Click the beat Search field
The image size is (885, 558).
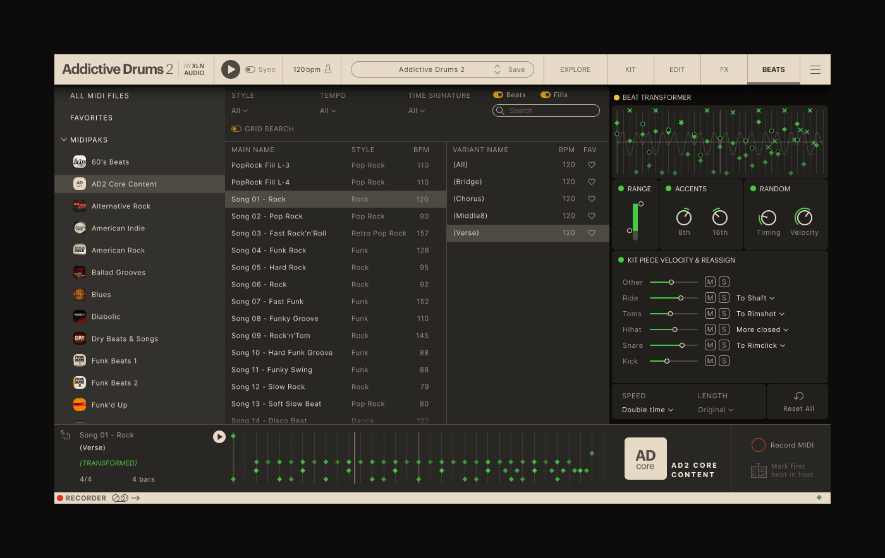[546, 110]
